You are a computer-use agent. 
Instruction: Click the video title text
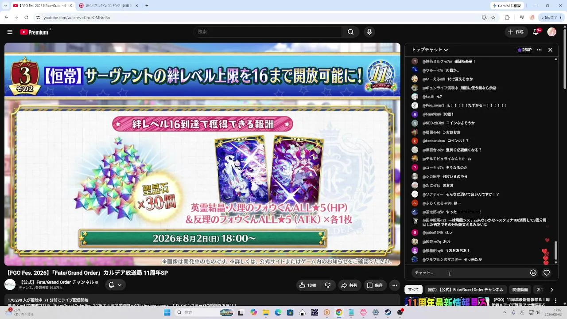click(x=87, y=273)
